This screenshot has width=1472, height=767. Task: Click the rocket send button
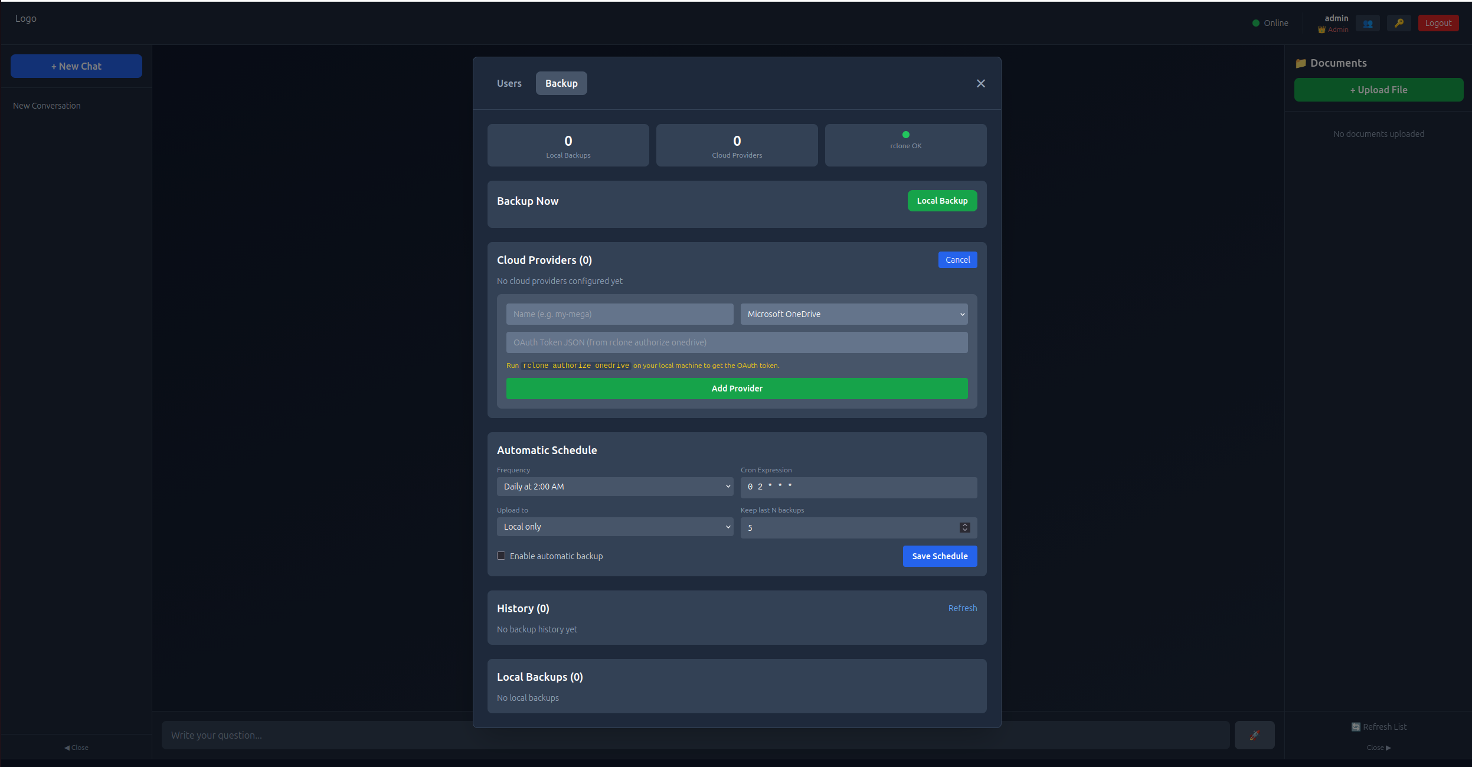[x=1254, y=735]
